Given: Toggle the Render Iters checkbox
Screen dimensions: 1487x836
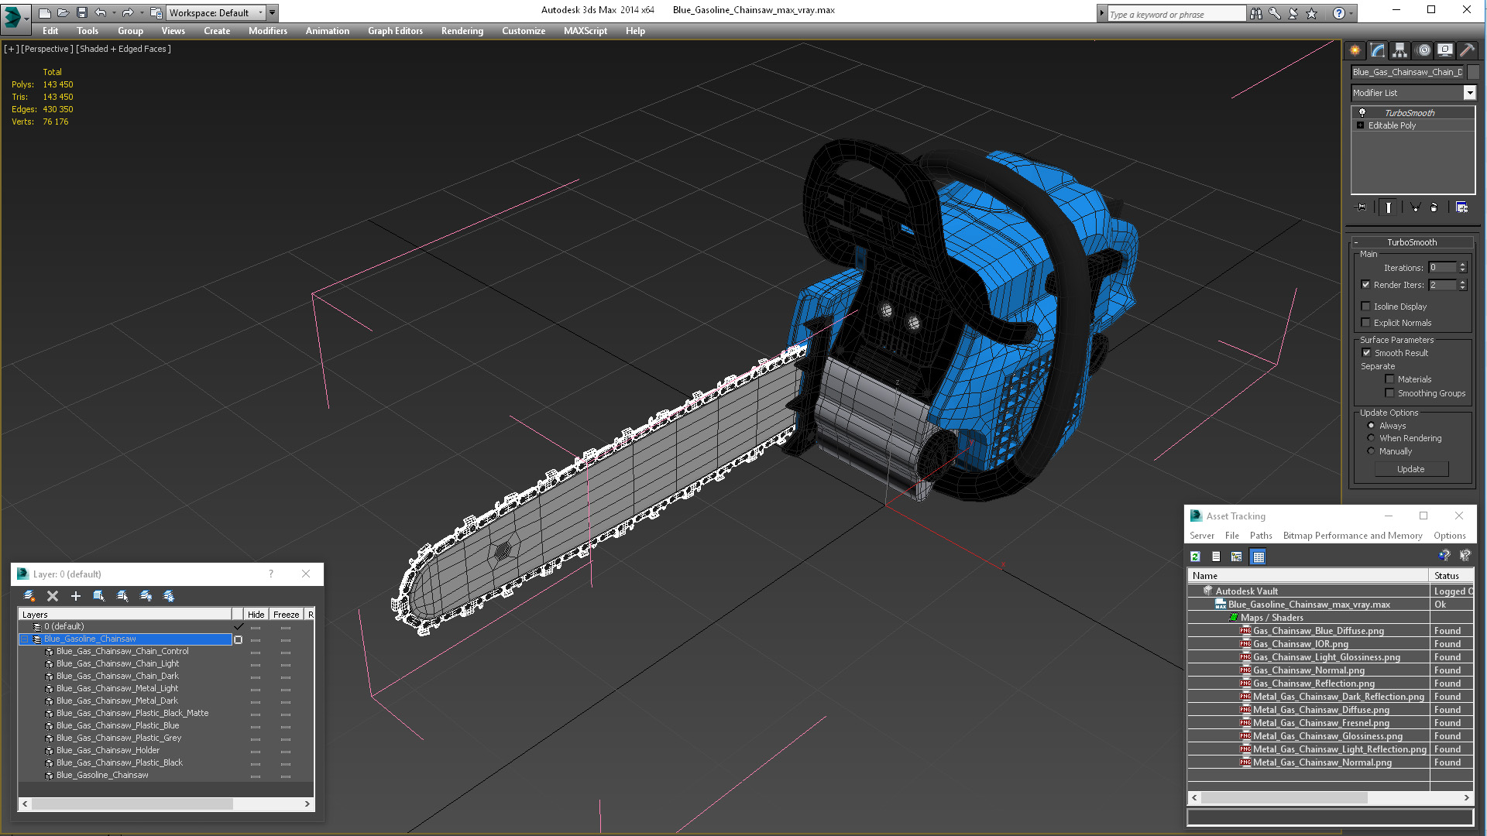Looking at the screenshot, I should click(1366, 285).
